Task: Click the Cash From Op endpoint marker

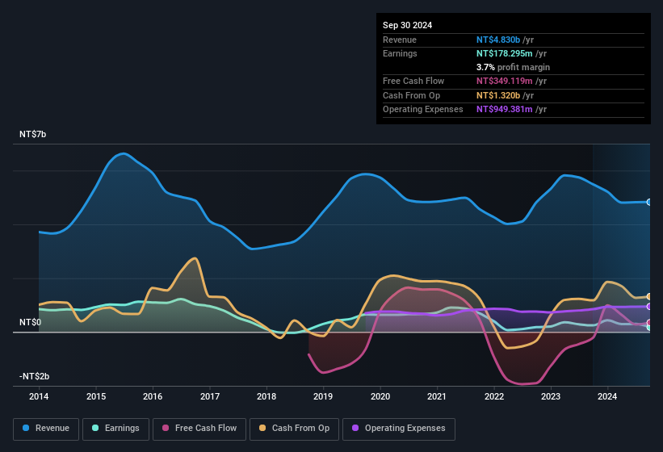Action: click(649, 297)
